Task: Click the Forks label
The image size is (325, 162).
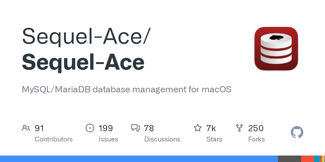Action: pos(256,139)
